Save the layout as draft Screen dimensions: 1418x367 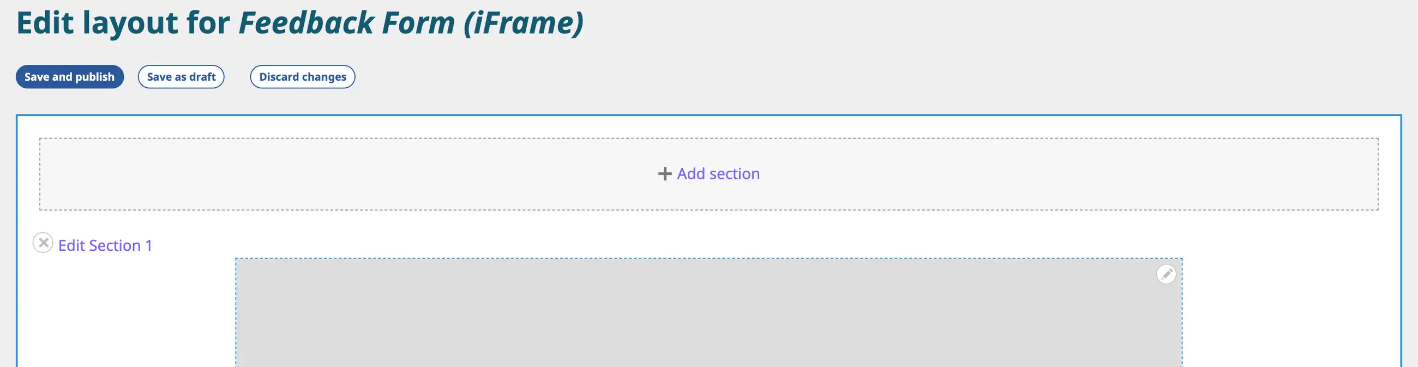click(x=181, y=77)
